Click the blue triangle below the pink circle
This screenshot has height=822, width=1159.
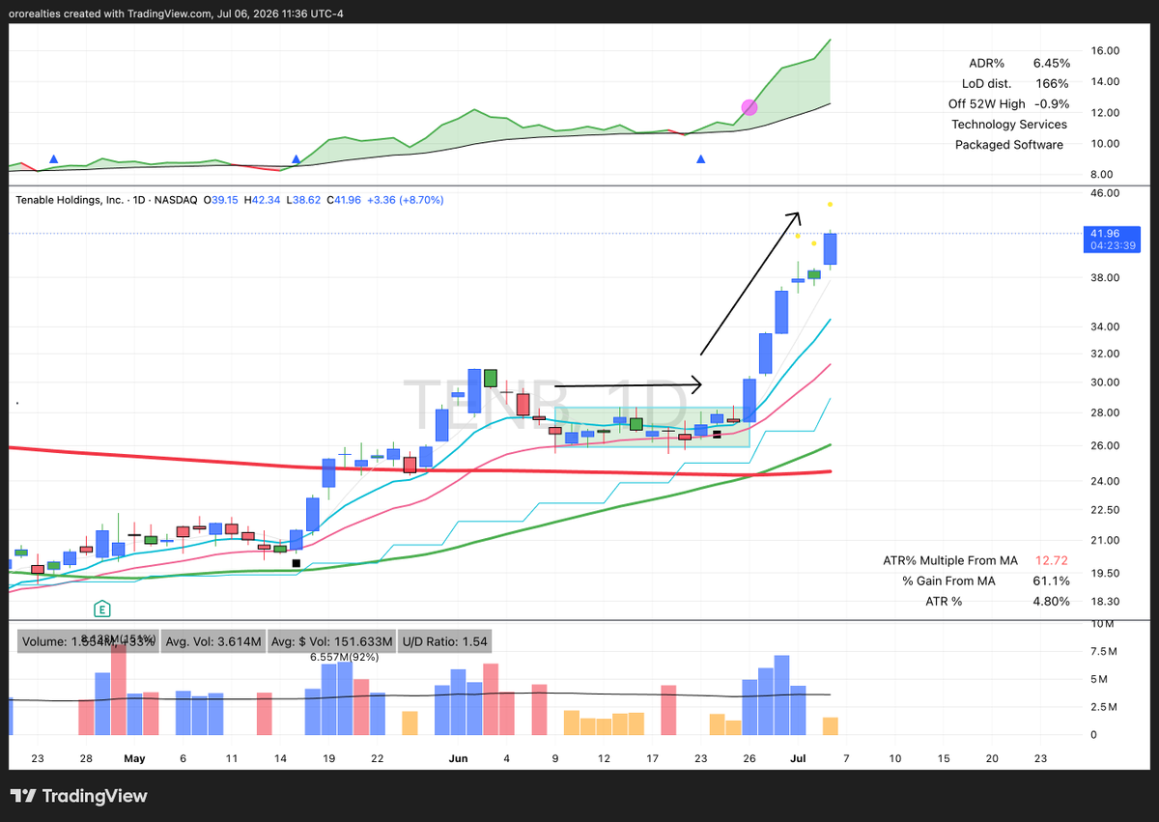tap(700, 159)
